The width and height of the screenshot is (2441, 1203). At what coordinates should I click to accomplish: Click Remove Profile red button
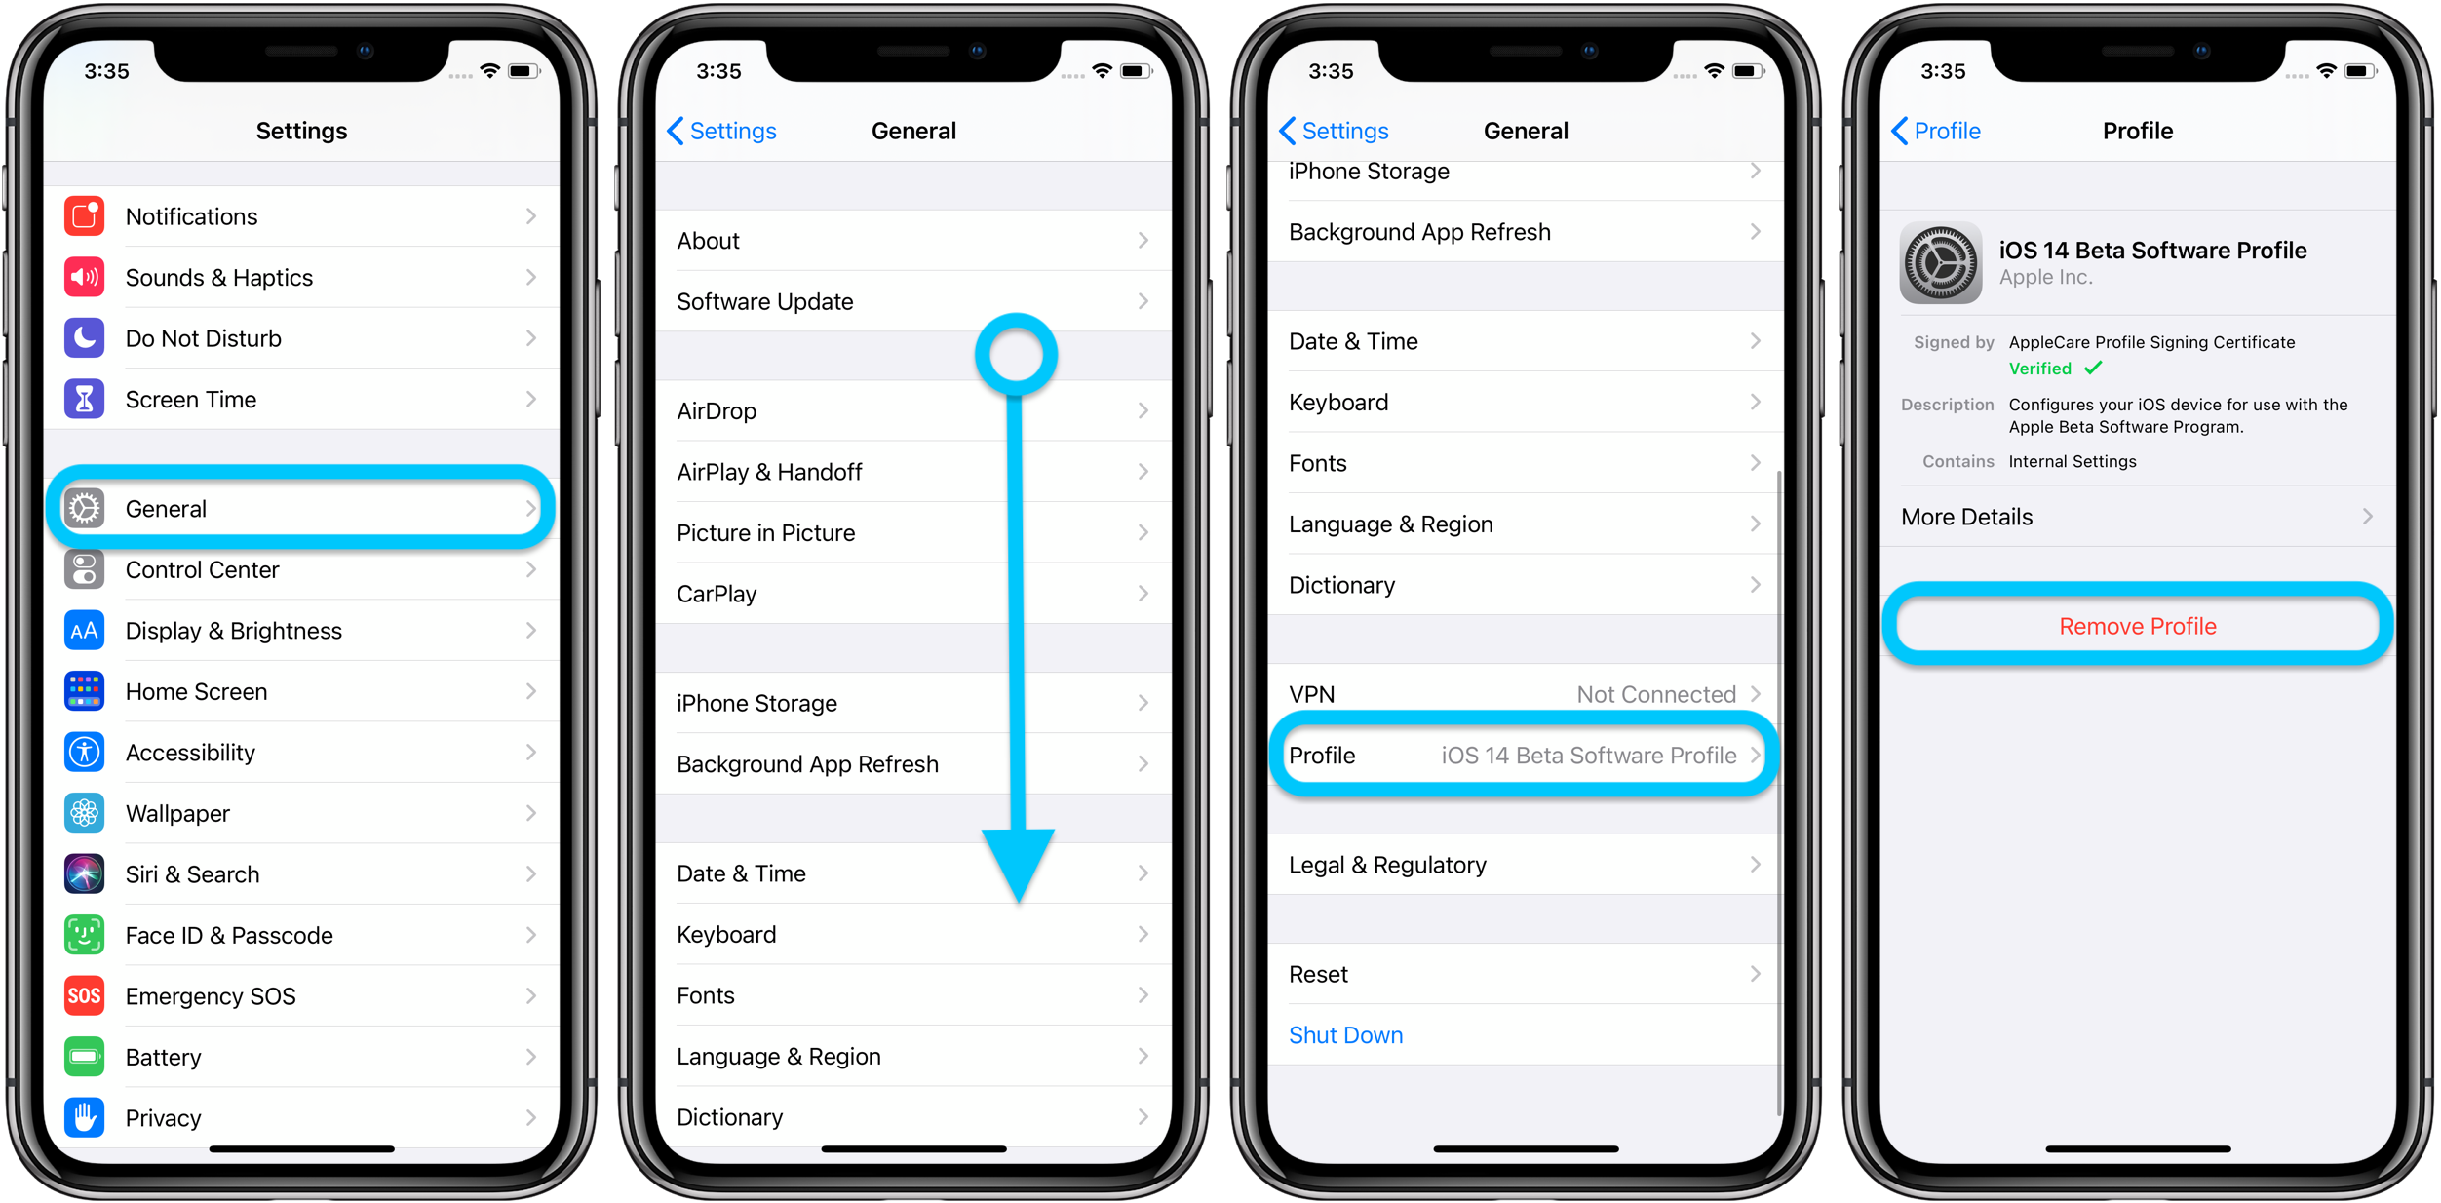pos(2134,623)
